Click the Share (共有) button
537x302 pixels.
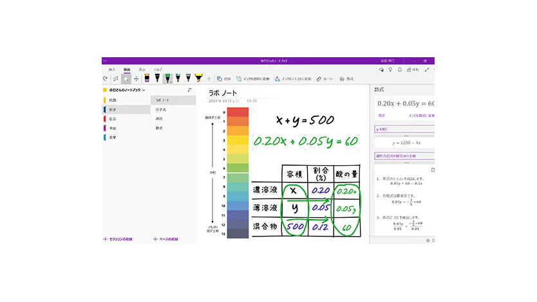tap(413, 69)
